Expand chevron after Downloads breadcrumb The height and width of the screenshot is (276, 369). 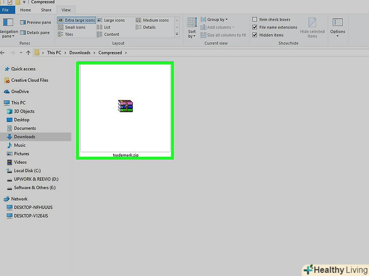[x=94, y=53]
